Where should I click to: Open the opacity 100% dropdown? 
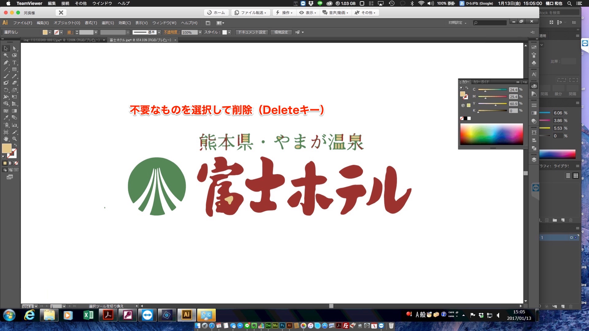coord(200,32)
